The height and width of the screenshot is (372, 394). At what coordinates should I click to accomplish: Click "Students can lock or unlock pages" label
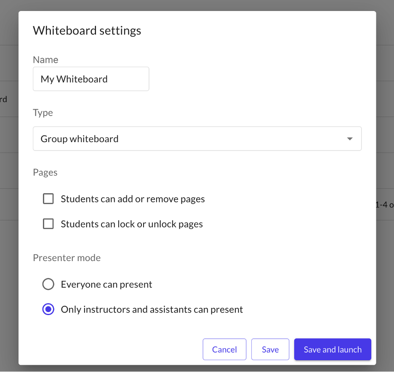tap(132, 224)
